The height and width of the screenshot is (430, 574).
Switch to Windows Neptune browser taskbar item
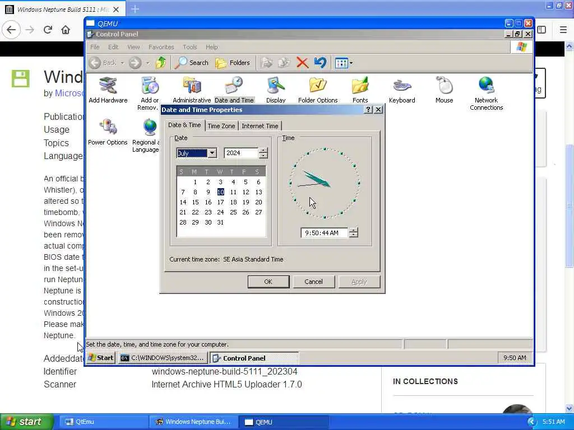coord(193,422)
